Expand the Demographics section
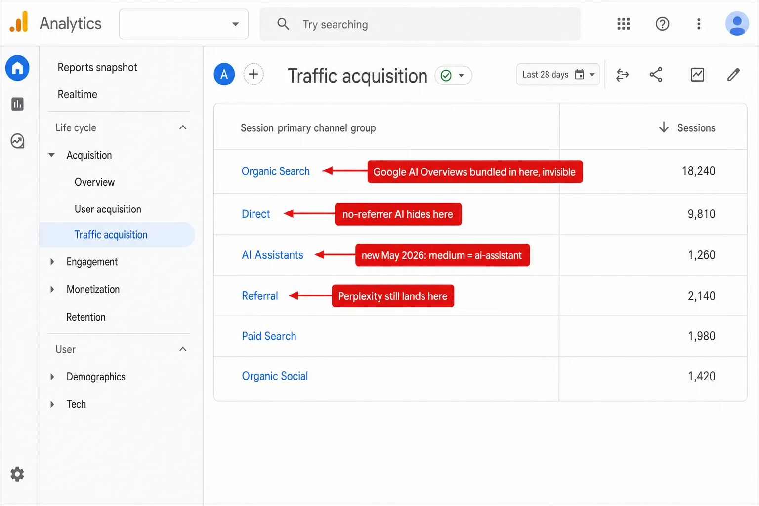 coord(52,377)
